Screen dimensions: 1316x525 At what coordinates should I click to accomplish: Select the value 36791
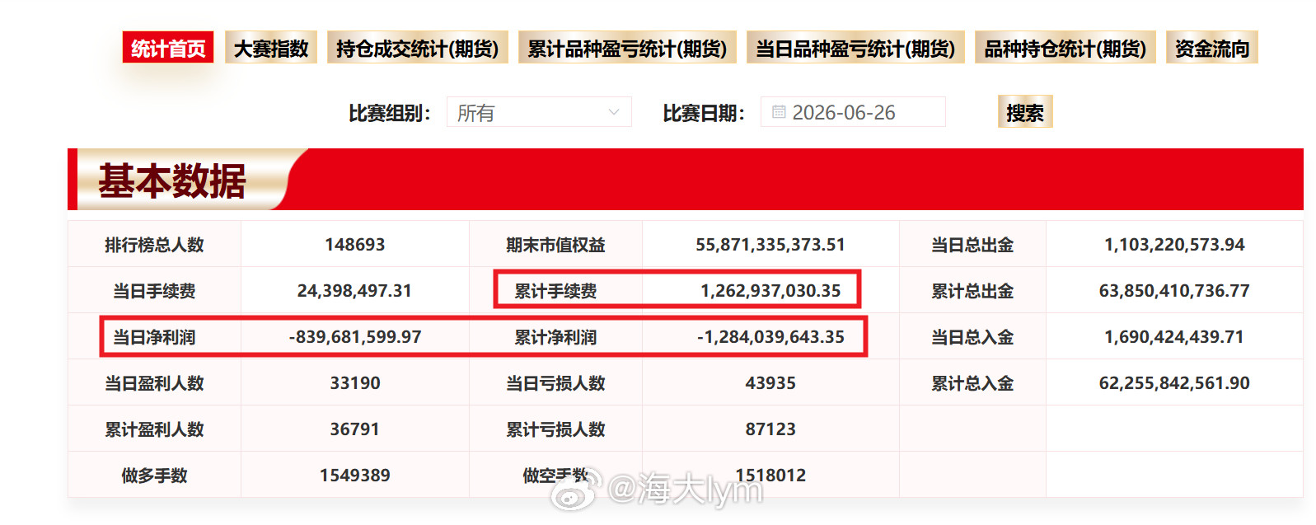[x=355, y=429]
